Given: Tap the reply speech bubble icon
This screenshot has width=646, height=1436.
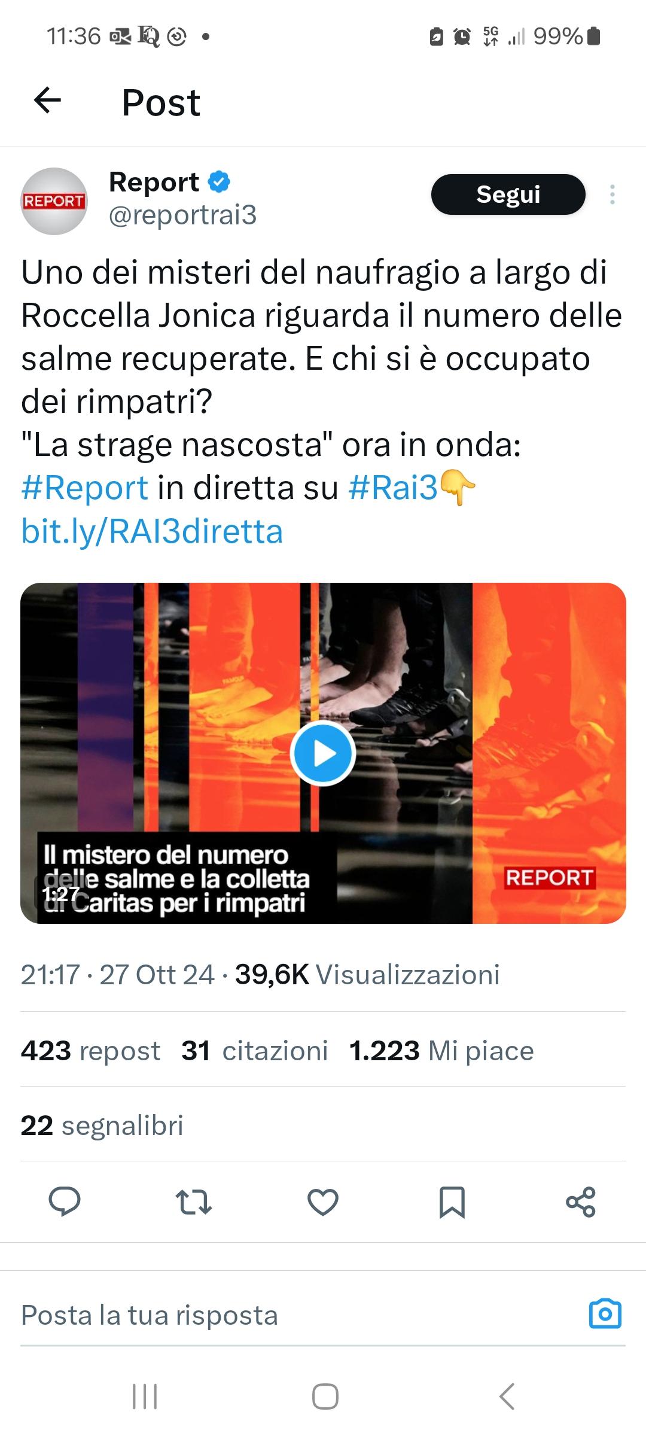Looking at the screenshot, I should click(x=65, y=1201).
